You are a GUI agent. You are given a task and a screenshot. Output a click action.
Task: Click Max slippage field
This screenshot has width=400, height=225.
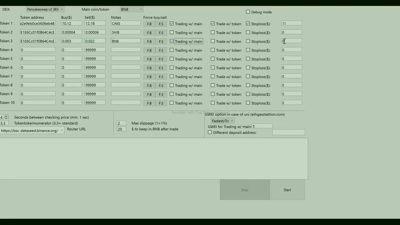tap(121, 123)
